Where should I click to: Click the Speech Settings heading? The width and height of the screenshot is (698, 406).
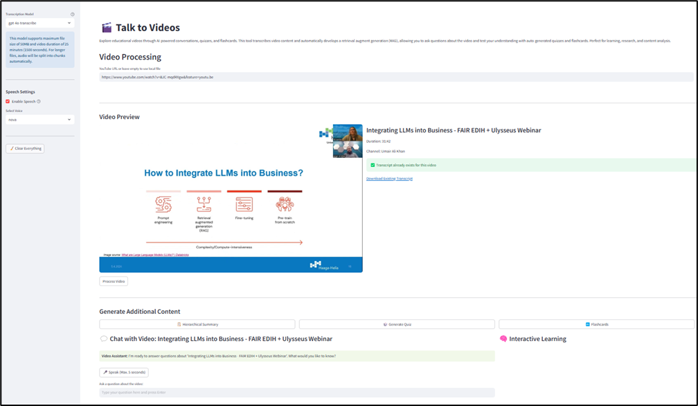tap(21, 92)
